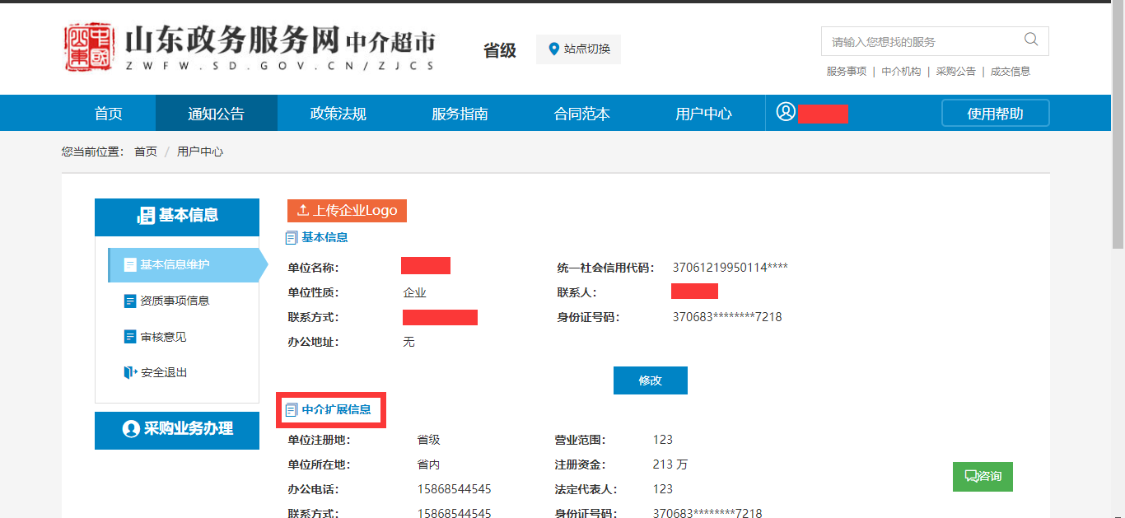The height and width of the screenshot is (518, 1125).
Task: Click the Shandong government seal logo
Action: [x=89, y=48]
